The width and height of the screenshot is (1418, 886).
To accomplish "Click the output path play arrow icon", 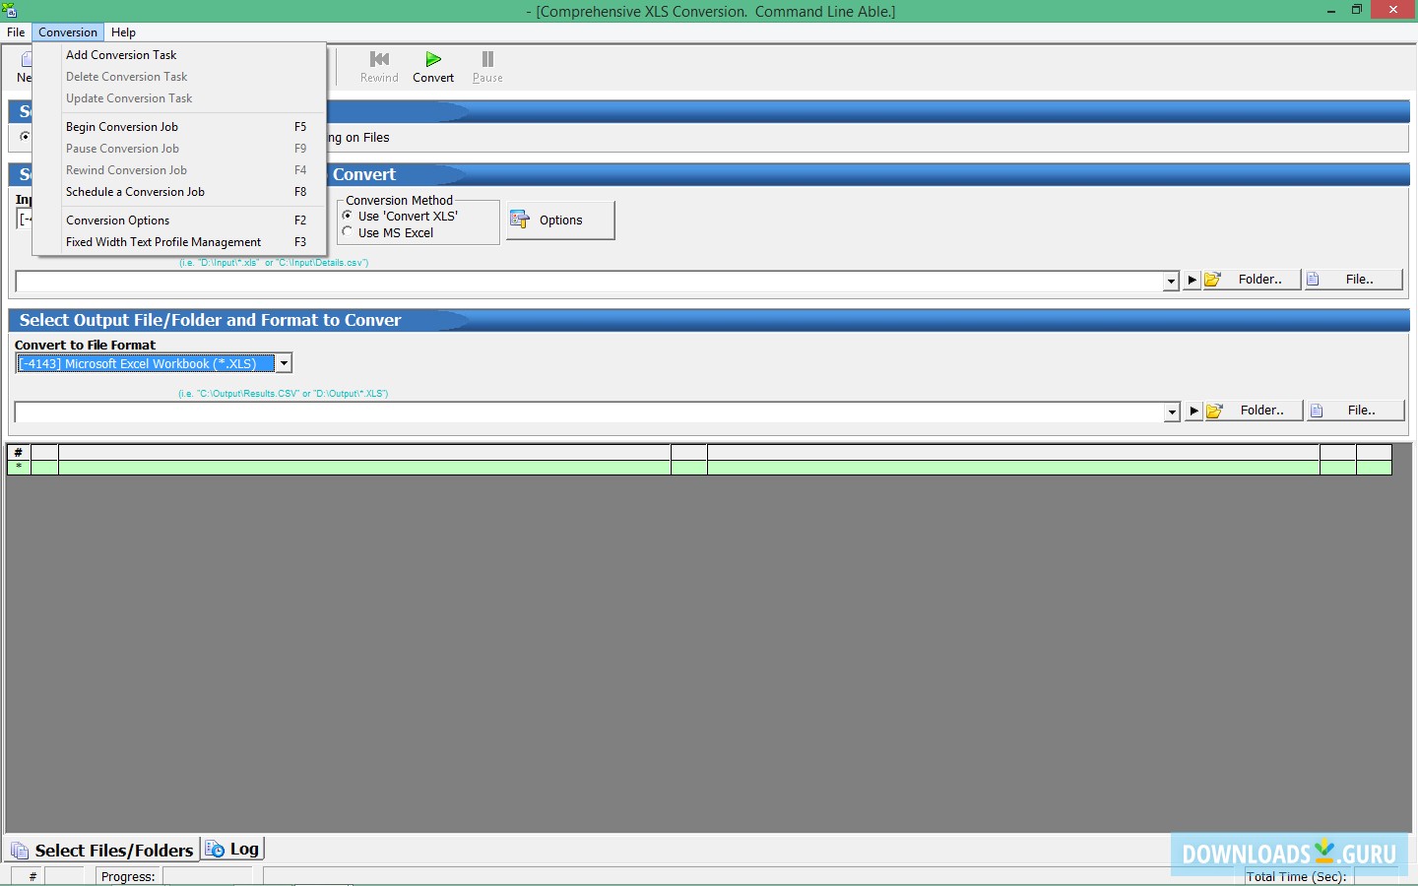I will tap(1193, 411).
